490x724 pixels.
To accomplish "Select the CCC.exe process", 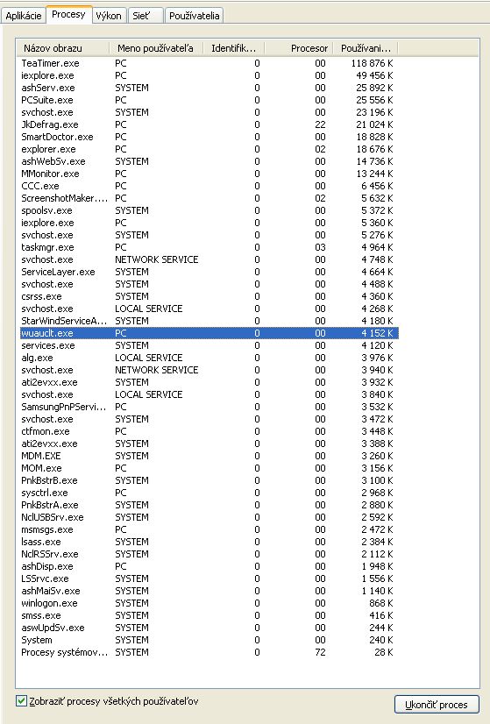I will tap(209, 186).
